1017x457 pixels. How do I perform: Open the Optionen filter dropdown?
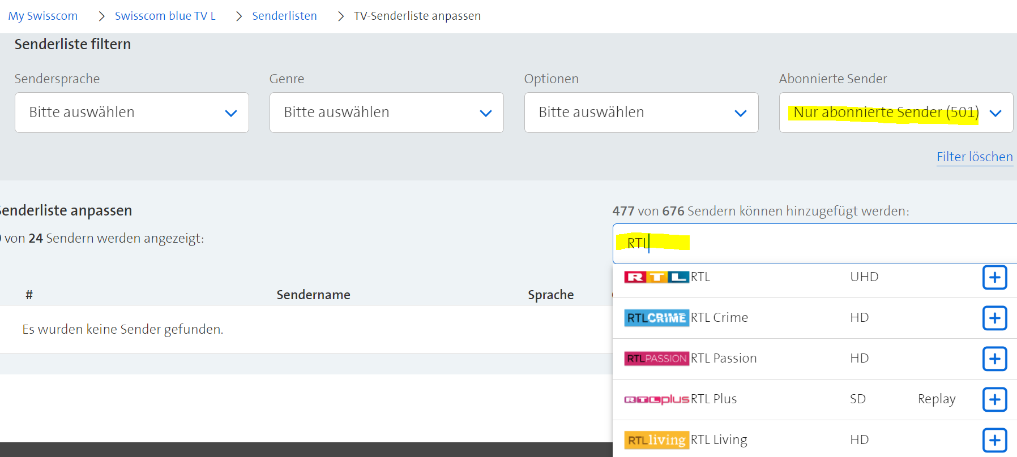pos(641,113)
